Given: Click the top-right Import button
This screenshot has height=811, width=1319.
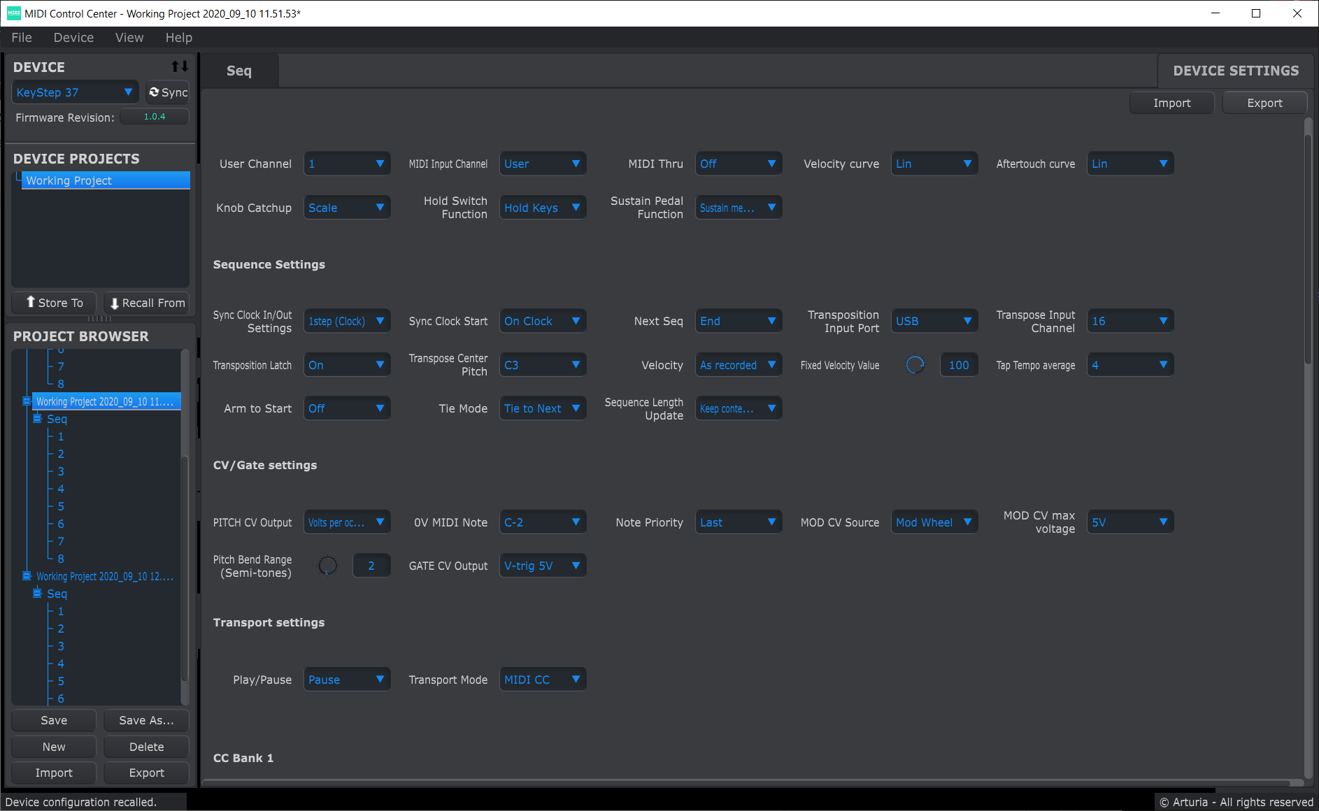Looking at the screenshot, I should (1171, 103).
